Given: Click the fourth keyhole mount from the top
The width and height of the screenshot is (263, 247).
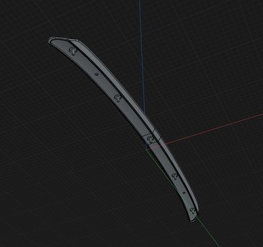Looking at the screenshot, I should tap(174, 176).
